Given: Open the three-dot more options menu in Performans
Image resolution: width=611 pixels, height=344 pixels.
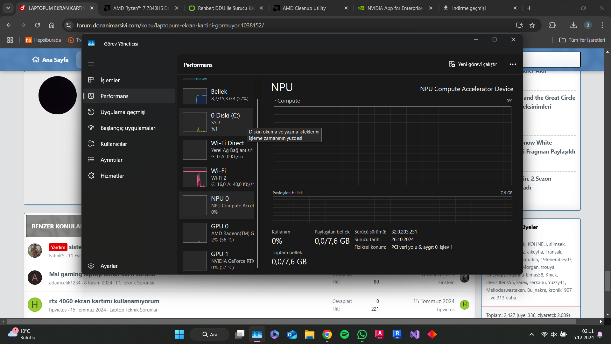Looking at the screenshot, I should click(x=513, y=64).
